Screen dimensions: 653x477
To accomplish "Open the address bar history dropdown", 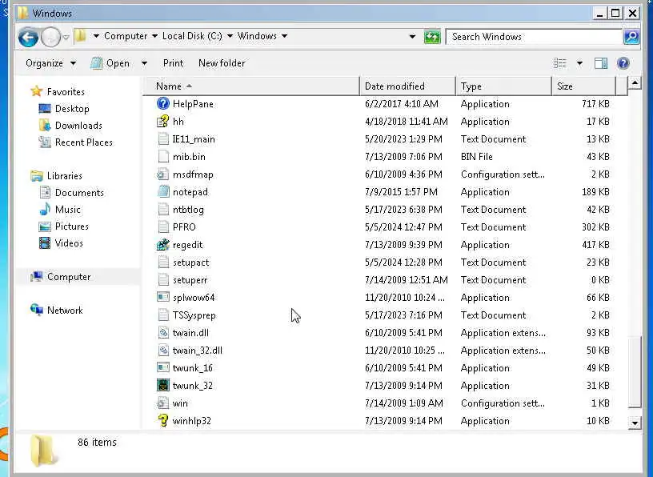I will 412,37.
